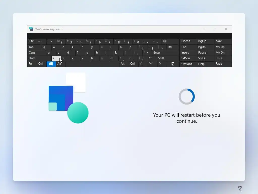Toggle the left Shift key
Screen dimensions: 258x194
click(x=39, y=58)
